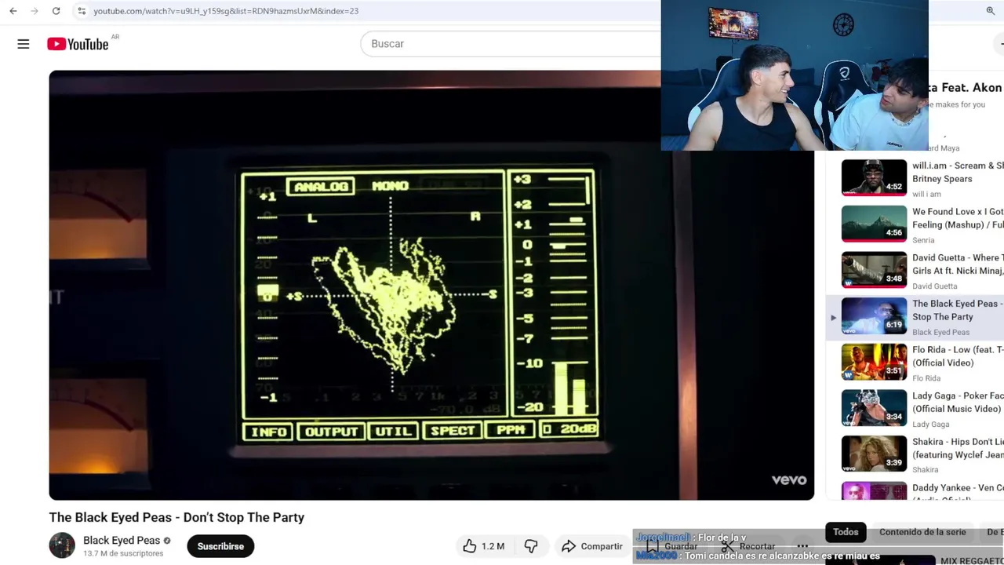Click the main video player area
Image resolution: width=1004 pixels, height=565 pixels.
click(x=431, y=285)
